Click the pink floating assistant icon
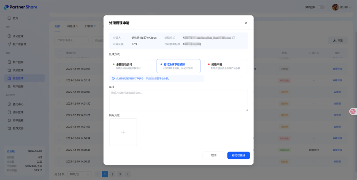This screenshot has width=357, height=180. point(353,111)
